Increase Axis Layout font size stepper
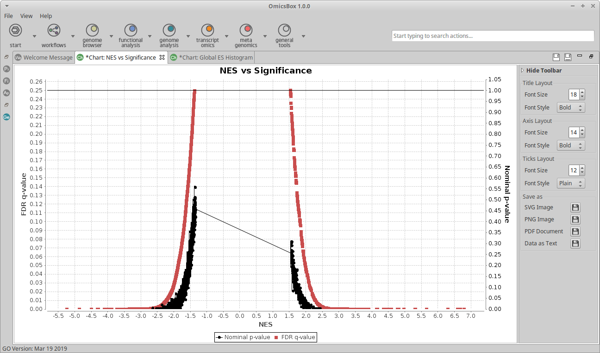This screenshot has height=353, width=600. [582, 130]
